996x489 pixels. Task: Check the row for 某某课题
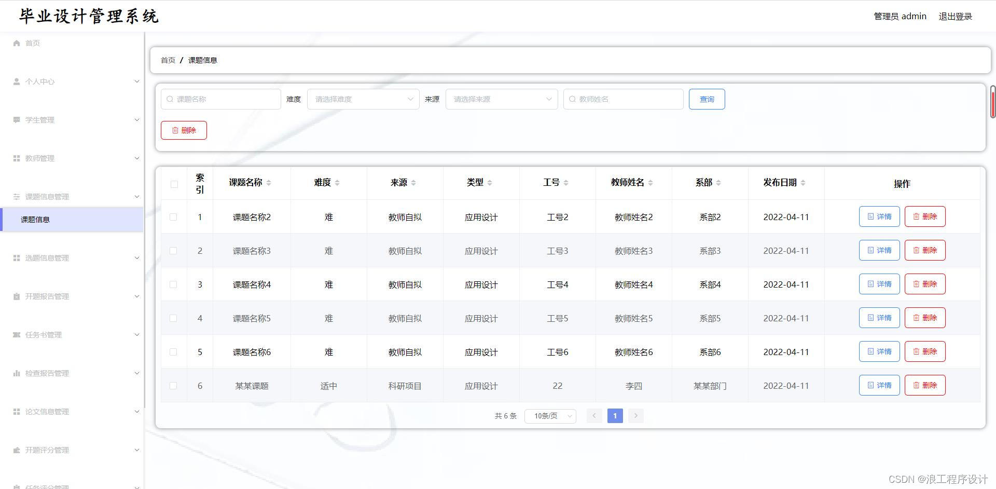pyautogui.click(x=173, y=386)
